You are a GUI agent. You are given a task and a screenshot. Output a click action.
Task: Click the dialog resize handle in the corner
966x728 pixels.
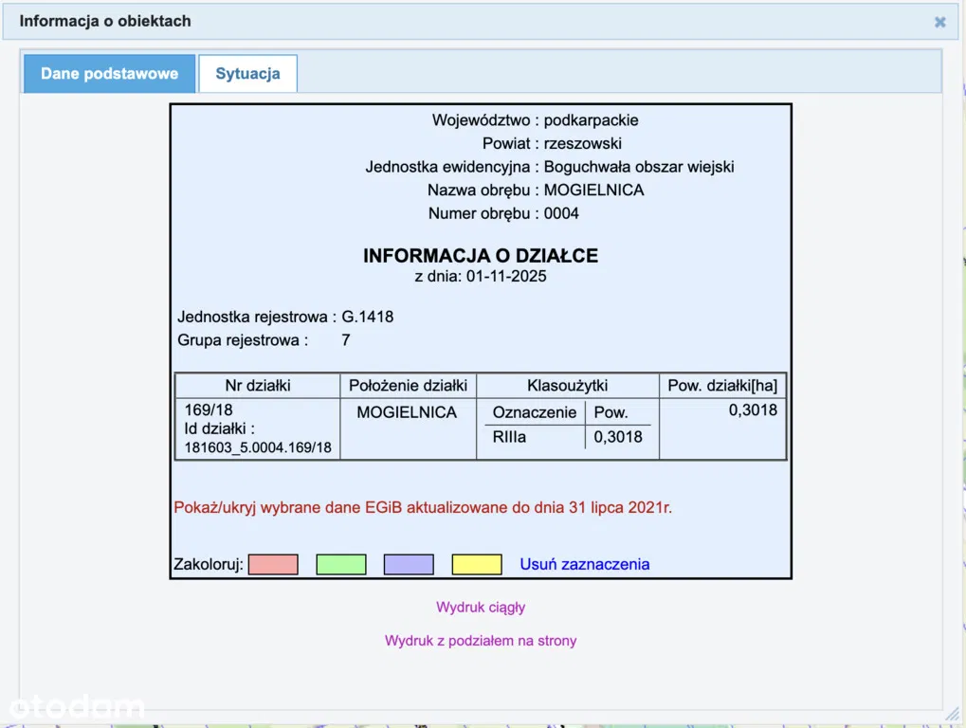pyautogui.click(x=951, y=713)
